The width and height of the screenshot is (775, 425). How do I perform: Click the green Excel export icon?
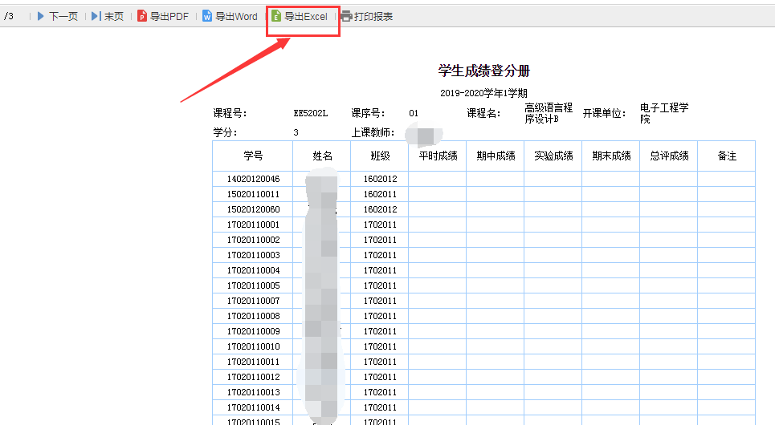click(x=276, y=16)
